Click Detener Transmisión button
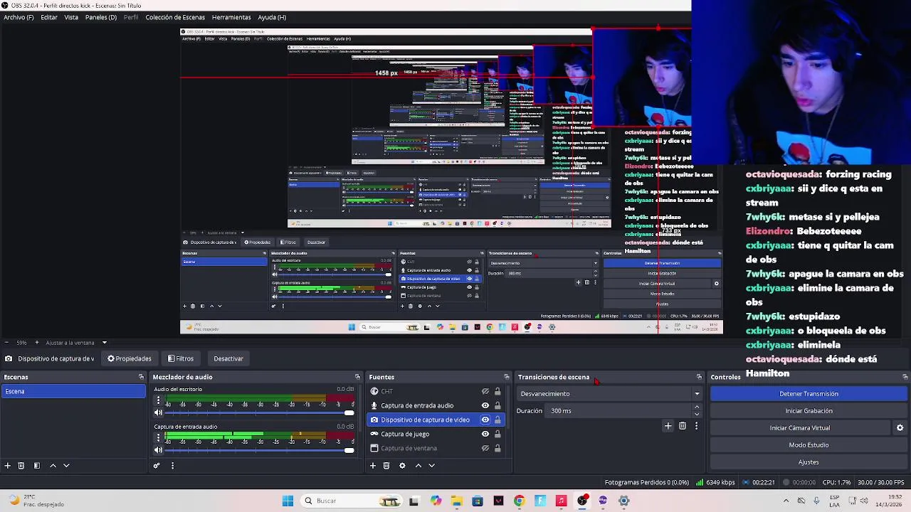The image size is (911, 512). (x=809, y=394)
